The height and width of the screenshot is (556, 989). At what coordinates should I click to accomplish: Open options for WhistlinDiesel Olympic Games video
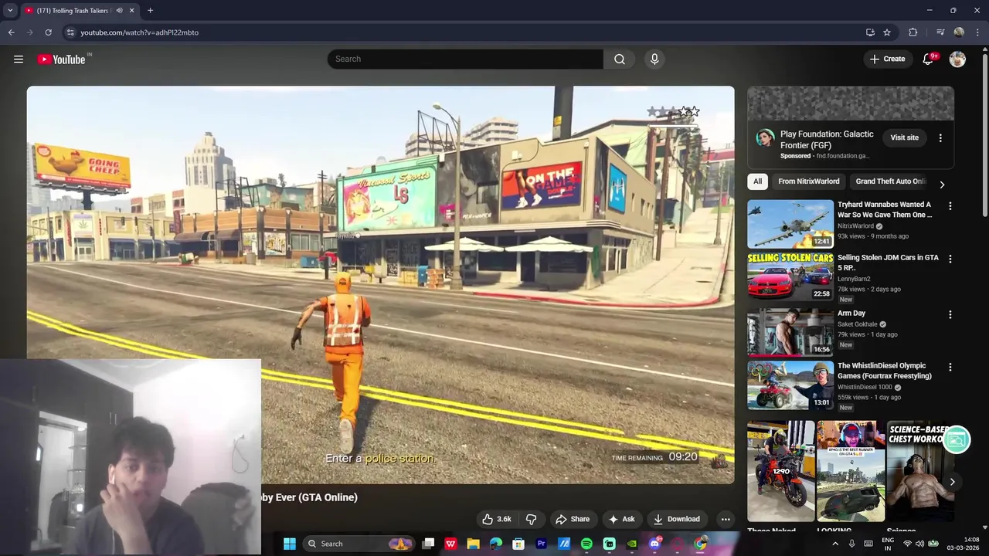pos(950,367)
